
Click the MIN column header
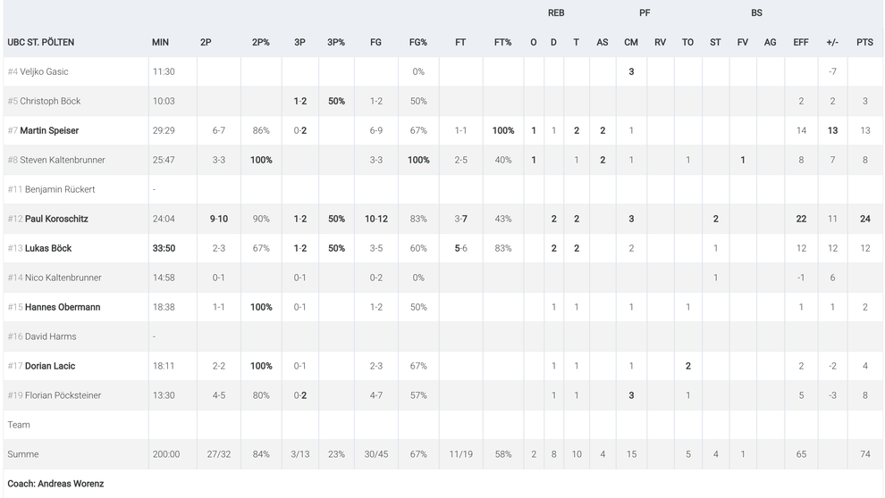[x=160, y=42]
